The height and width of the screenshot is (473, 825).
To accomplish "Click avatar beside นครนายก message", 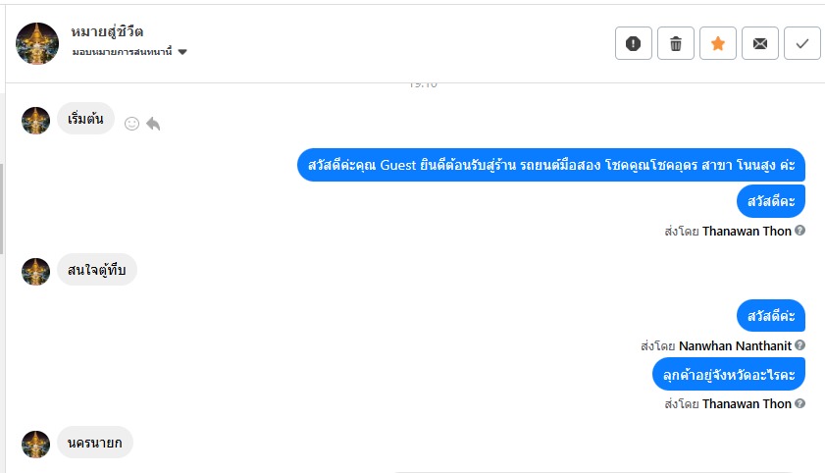I will (35, 445).
